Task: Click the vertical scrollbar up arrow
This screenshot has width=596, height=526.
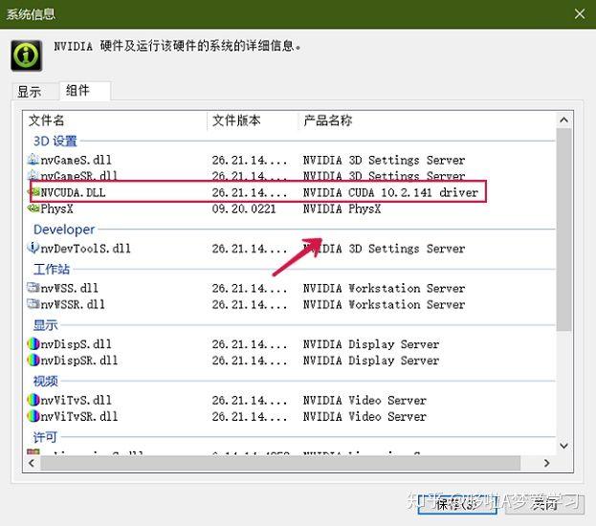Action: (x=564, y=121)
